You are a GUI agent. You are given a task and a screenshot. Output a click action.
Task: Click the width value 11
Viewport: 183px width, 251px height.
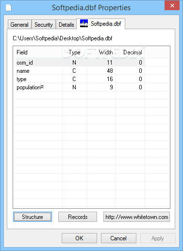pyautogui.click(x=110, y=63)
